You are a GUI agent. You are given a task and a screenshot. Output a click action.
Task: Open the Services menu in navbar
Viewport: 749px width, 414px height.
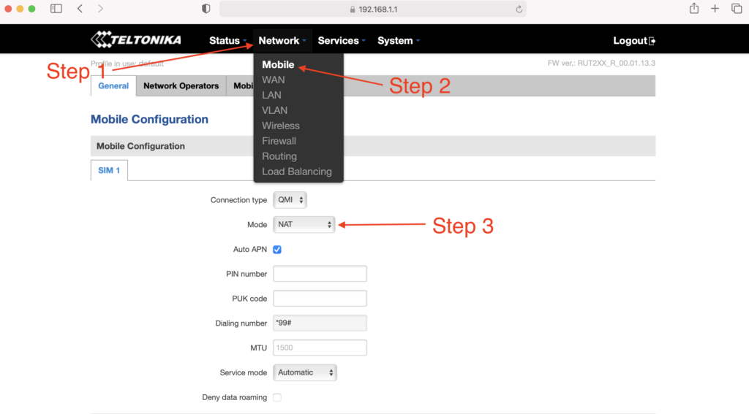[341, 41]
